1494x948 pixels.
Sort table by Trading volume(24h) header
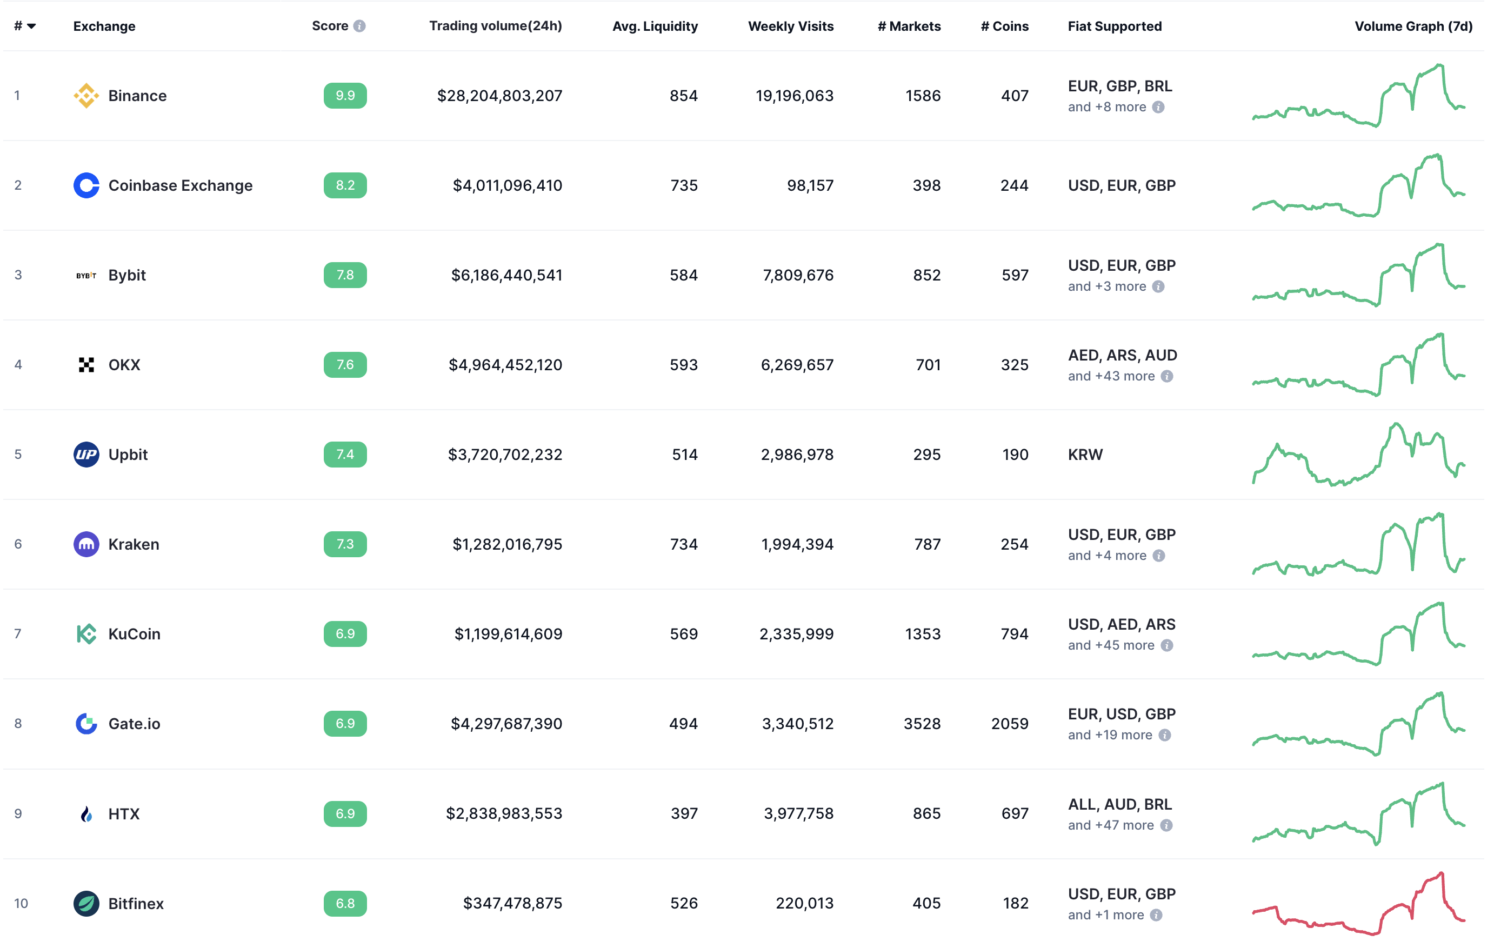coord(495,26)
